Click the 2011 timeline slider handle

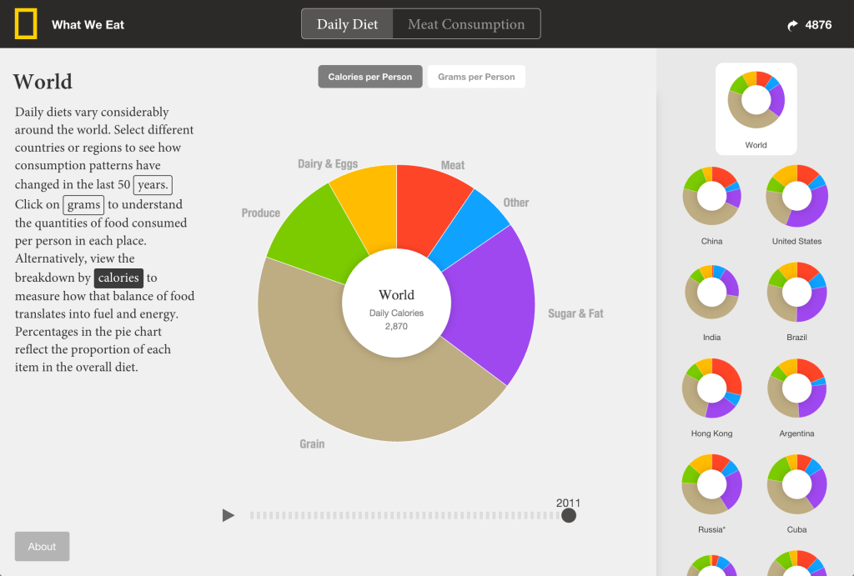[568, 515]
